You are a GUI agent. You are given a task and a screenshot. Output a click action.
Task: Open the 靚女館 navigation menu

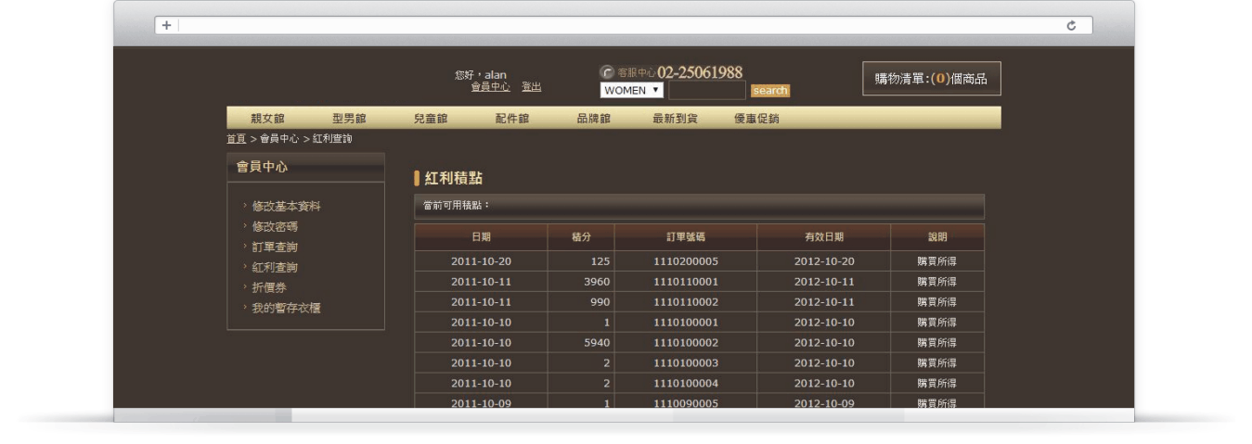coord(267,118)
